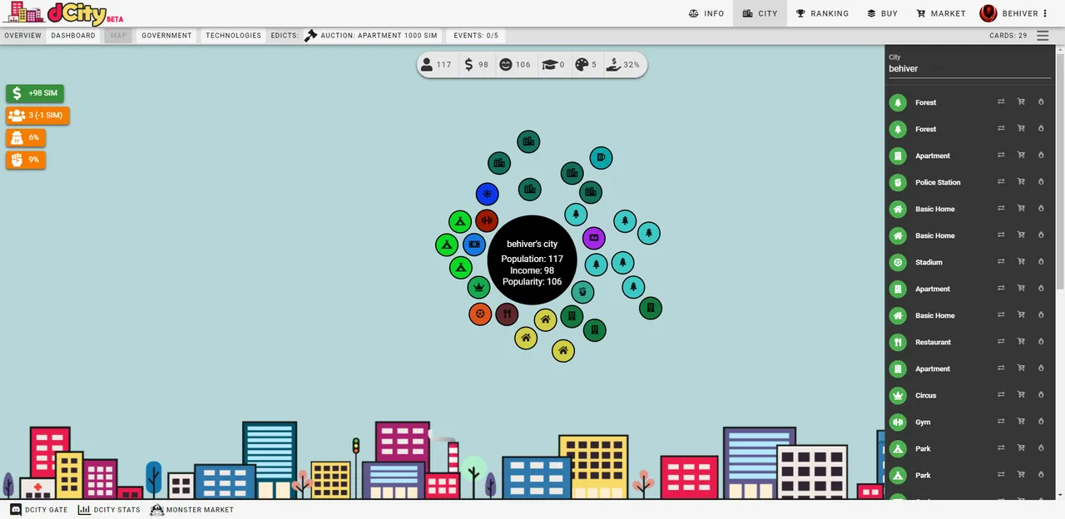Click the Circus card name in list
1065x519 pixels.
(925, 395)
